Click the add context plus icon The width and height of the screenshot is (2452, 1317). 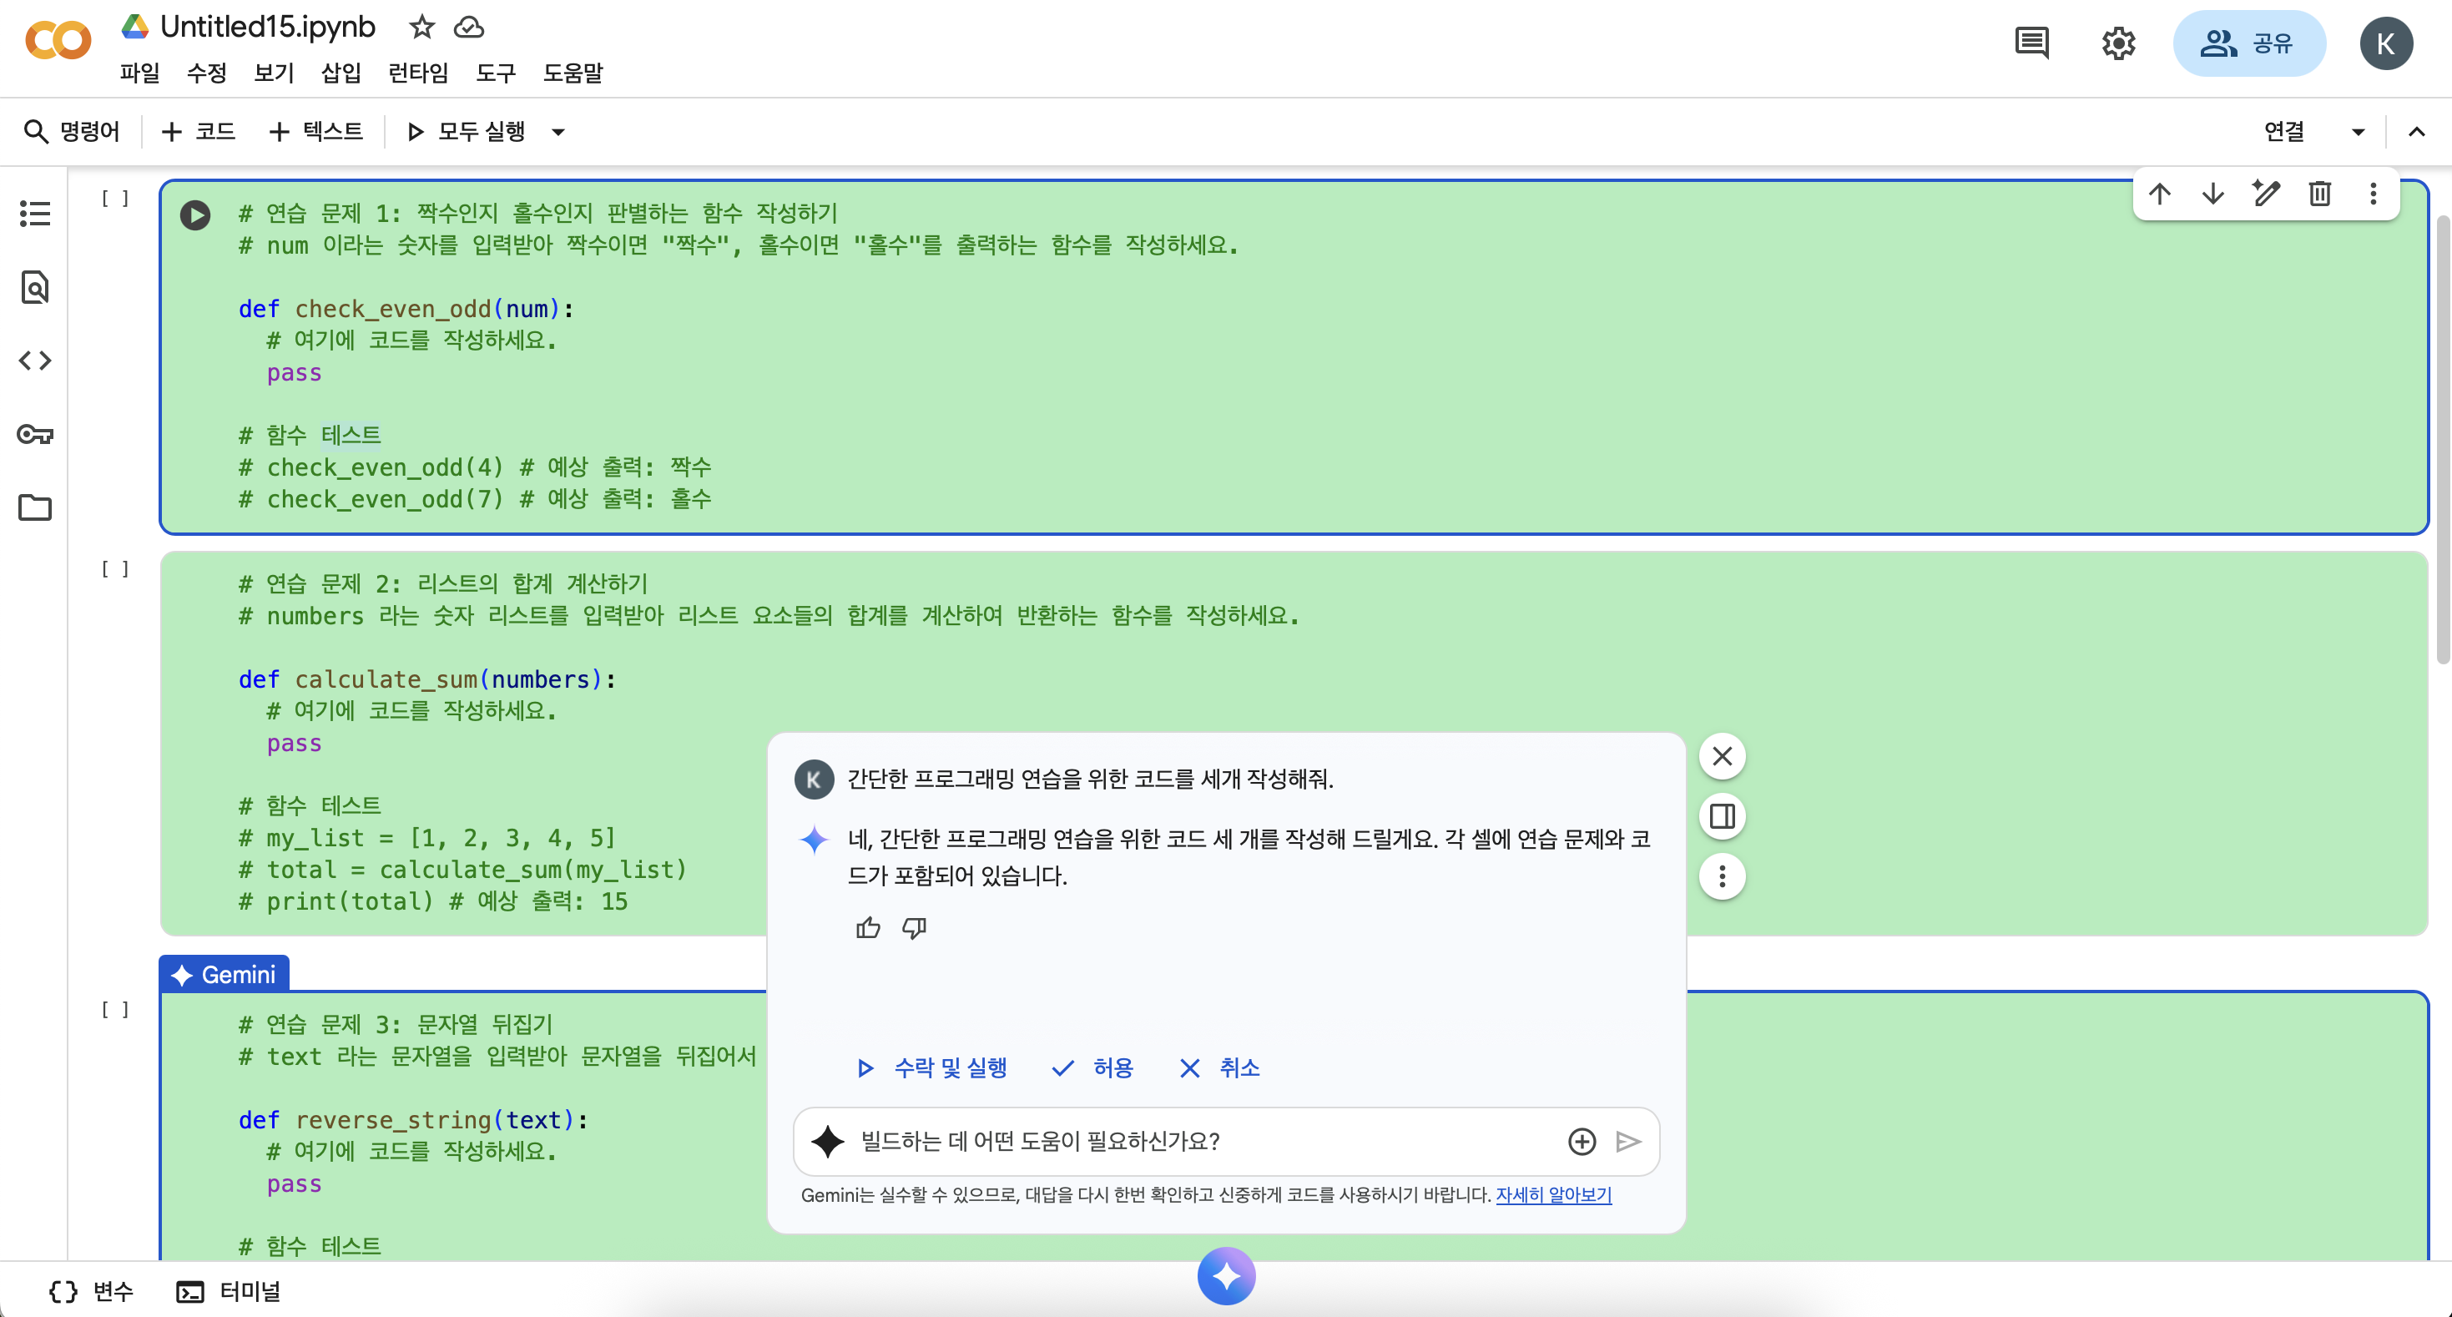click(x=1581, y=1141)
